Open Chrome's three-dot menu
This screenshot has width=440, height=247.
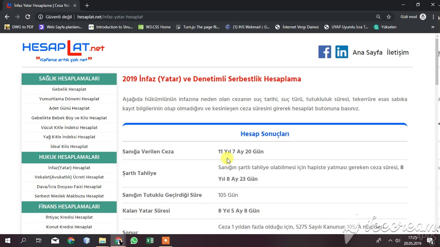(x=433, y=16)
